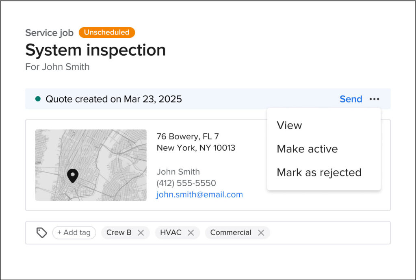Select View from the dropdown menu

pyautogui.click(x=289, y=125)
